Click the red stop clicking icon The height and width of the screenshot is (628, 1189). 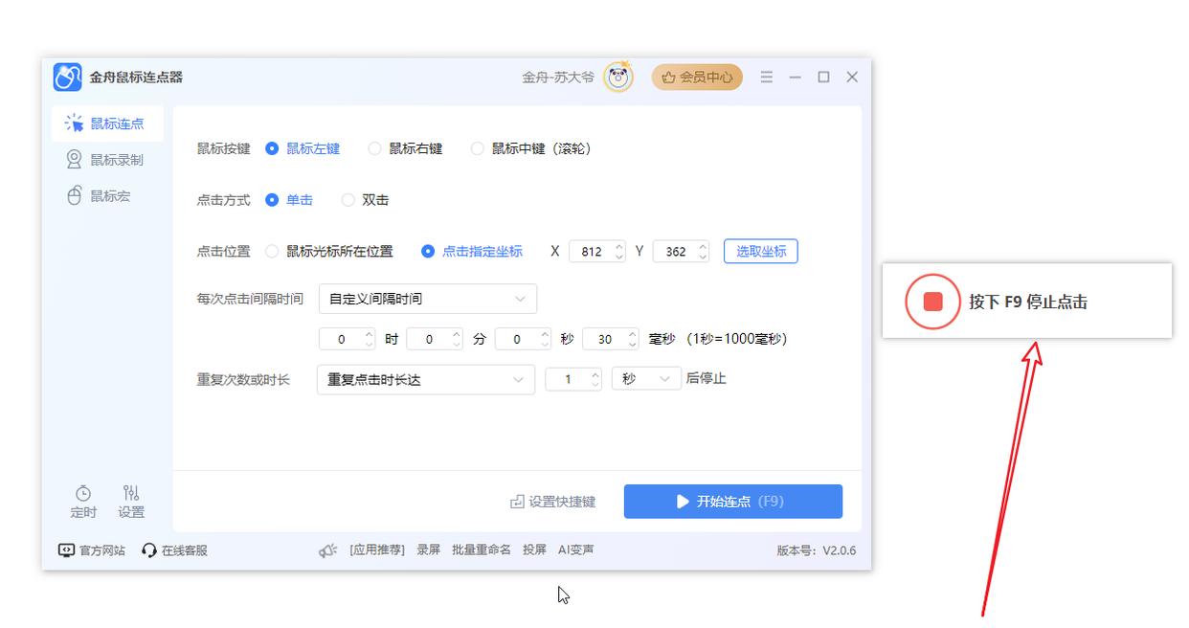coord(932,302)
